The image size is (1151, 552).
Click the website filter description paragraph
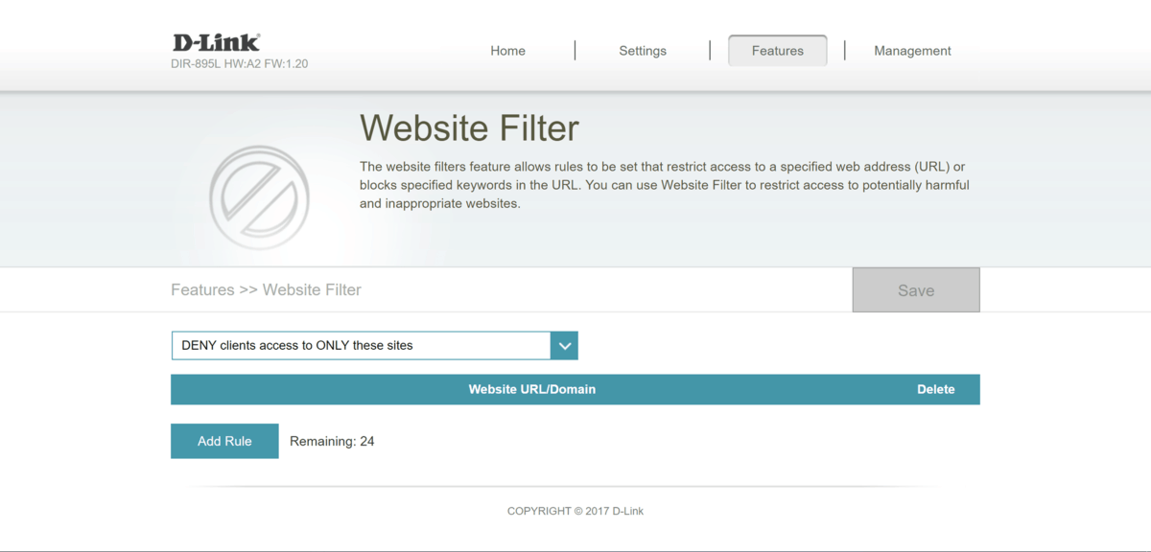pyautogui.click(x=664, y=185)
